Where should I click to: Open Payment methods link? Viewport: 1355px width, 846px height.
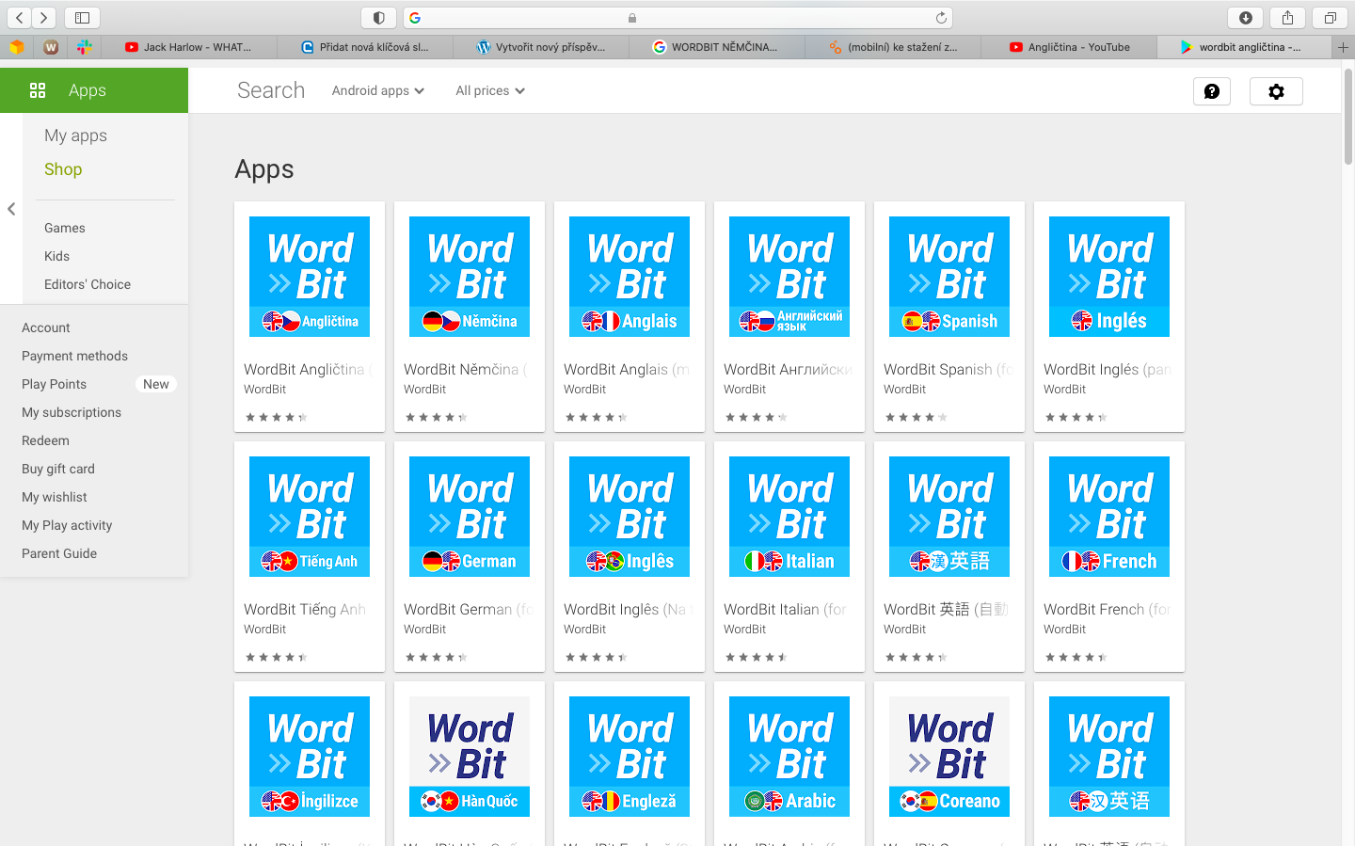(x=74, y=356)
